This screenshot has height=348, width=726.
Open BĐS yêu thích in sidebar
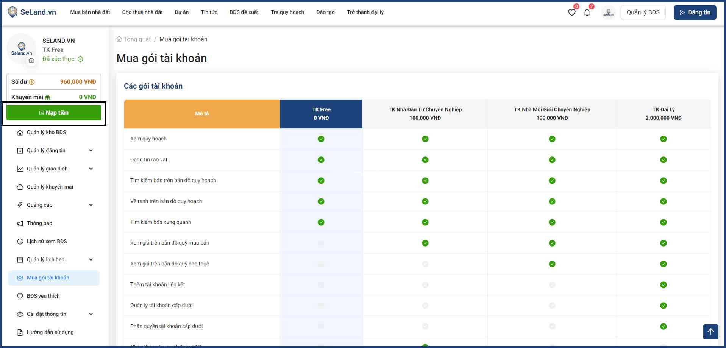pyautogui.click(x=43, y=296)
